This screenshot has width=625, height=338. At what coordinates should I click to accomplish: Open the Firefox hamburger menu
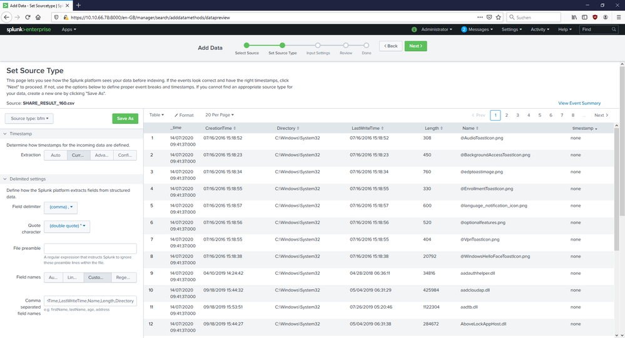(x=619, y=17)
